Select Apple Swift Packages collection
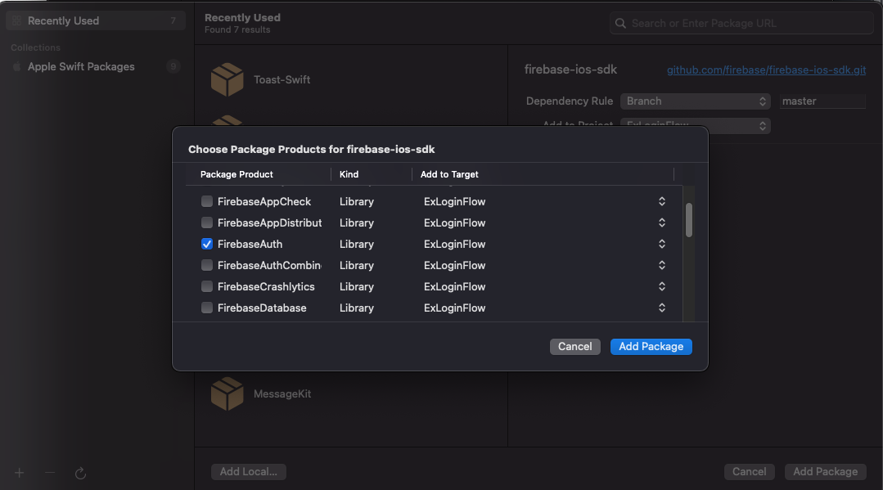The image size is (883, 490). point(95,66)
